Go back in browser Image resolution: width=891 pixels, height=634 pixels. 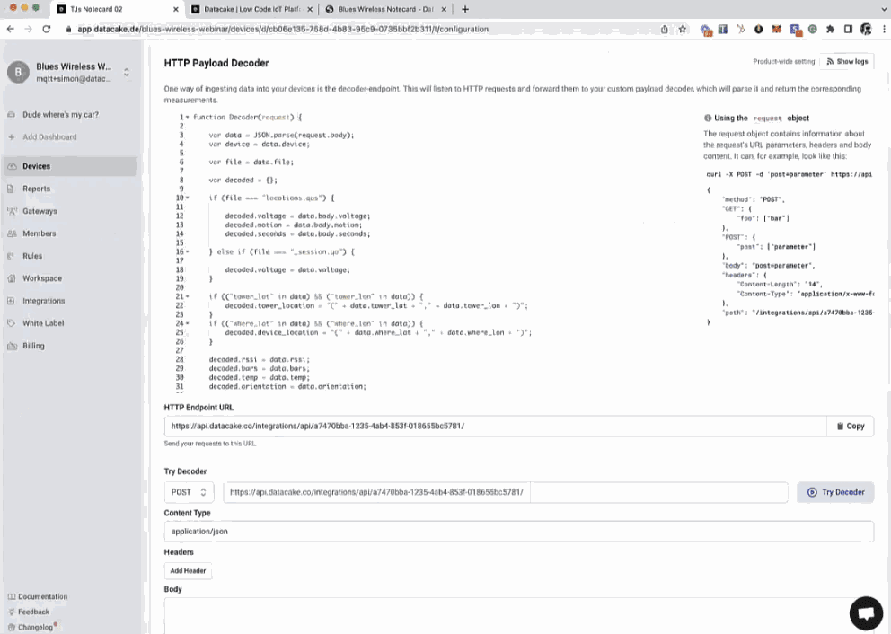pos(10,29)
